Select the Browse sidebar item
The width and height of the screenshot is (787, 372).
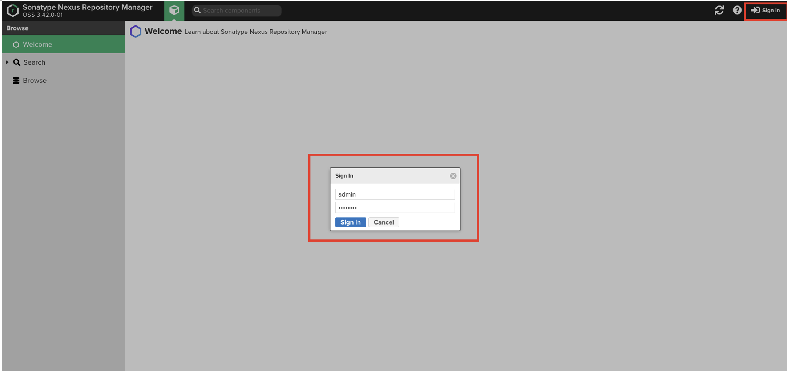35,80
